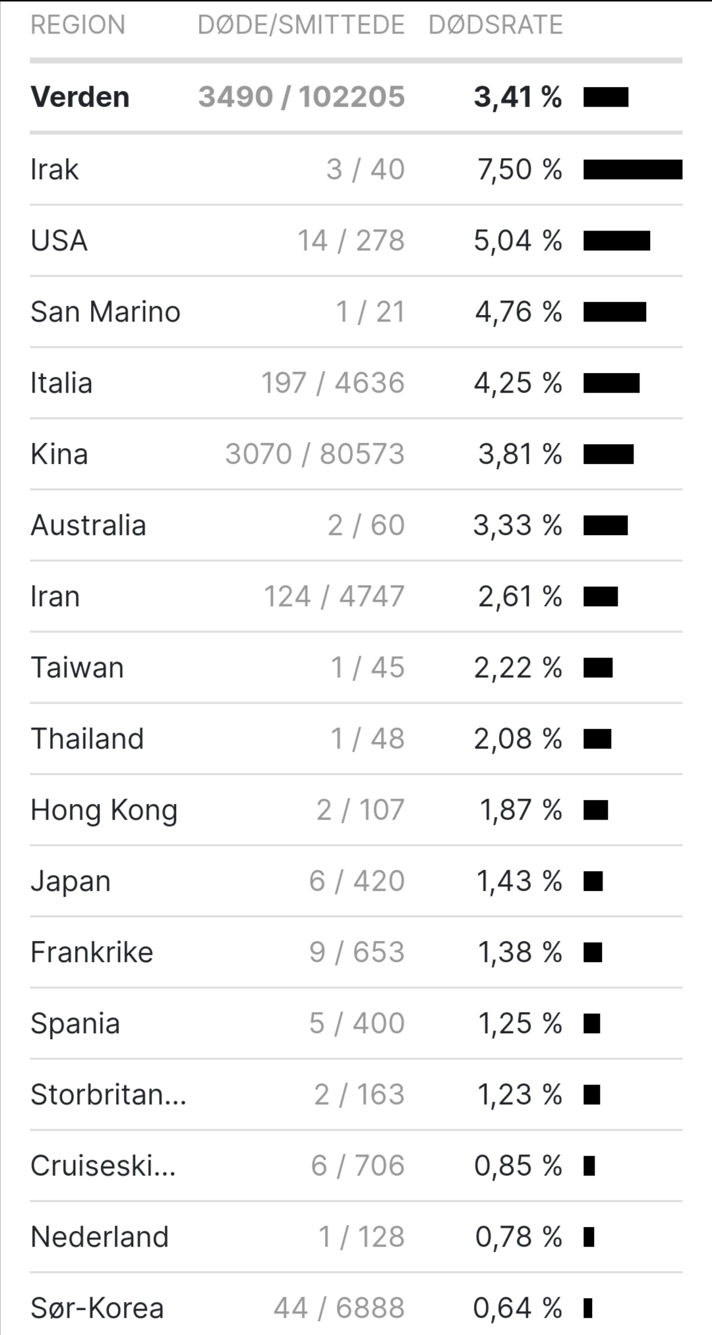Choose the Australia row
Viewport: 712px width, 1335px height.
[356, 525]
